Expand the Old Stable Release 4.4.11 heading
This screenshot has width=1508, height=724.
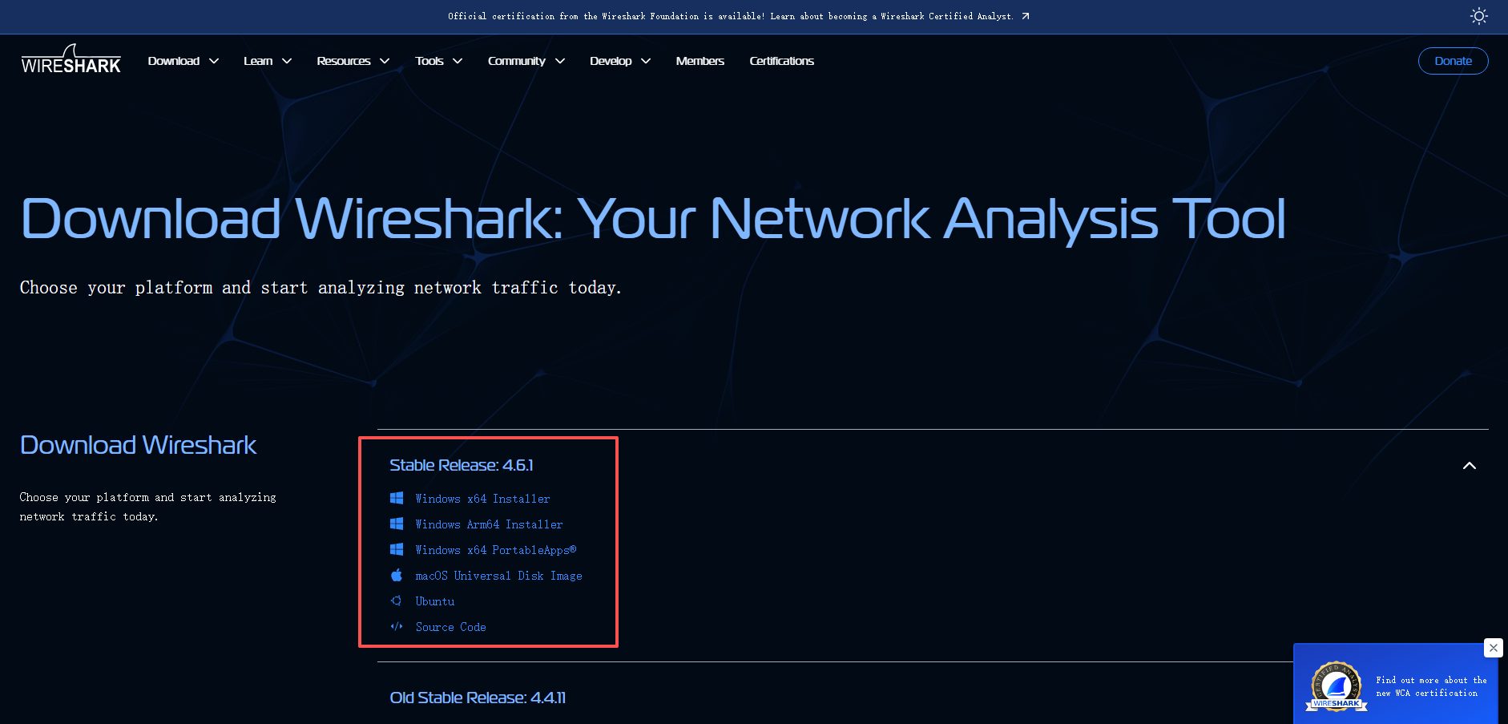click(478, 698)
